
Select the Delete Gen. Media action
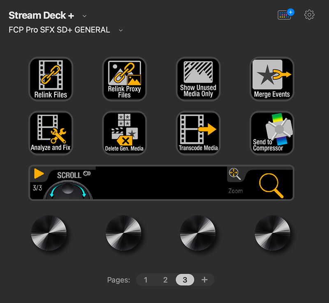[124, 133]
